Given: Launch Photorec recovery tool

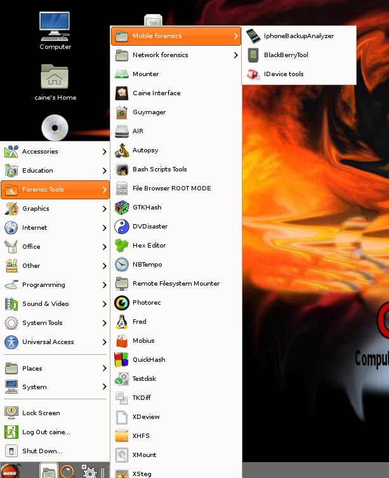Looking at the screenshot, I should click(x=176, y=303).
